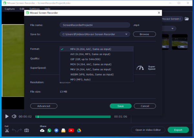
Task: Select the partially hidden PNG thumbnail
Action: (x=166, y=42)
